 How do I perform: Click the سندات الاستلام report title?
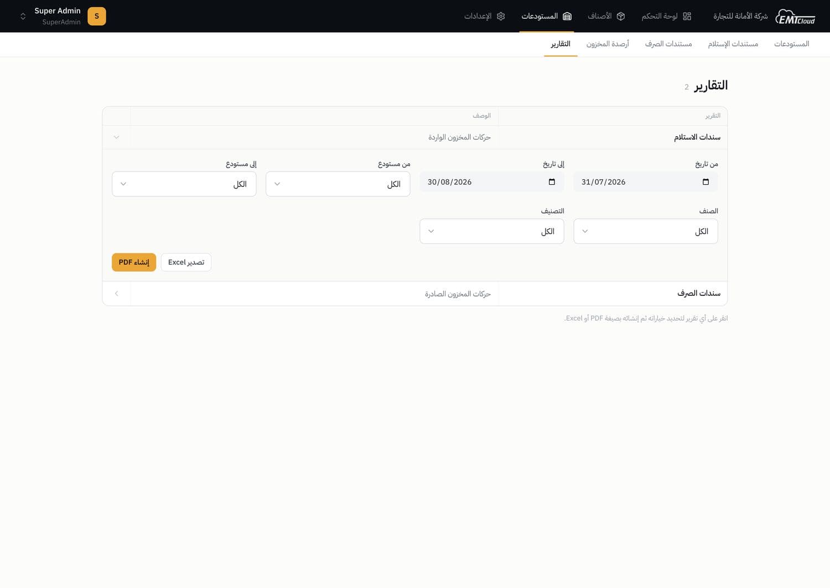pyautogui.click(x=697, y=137)
